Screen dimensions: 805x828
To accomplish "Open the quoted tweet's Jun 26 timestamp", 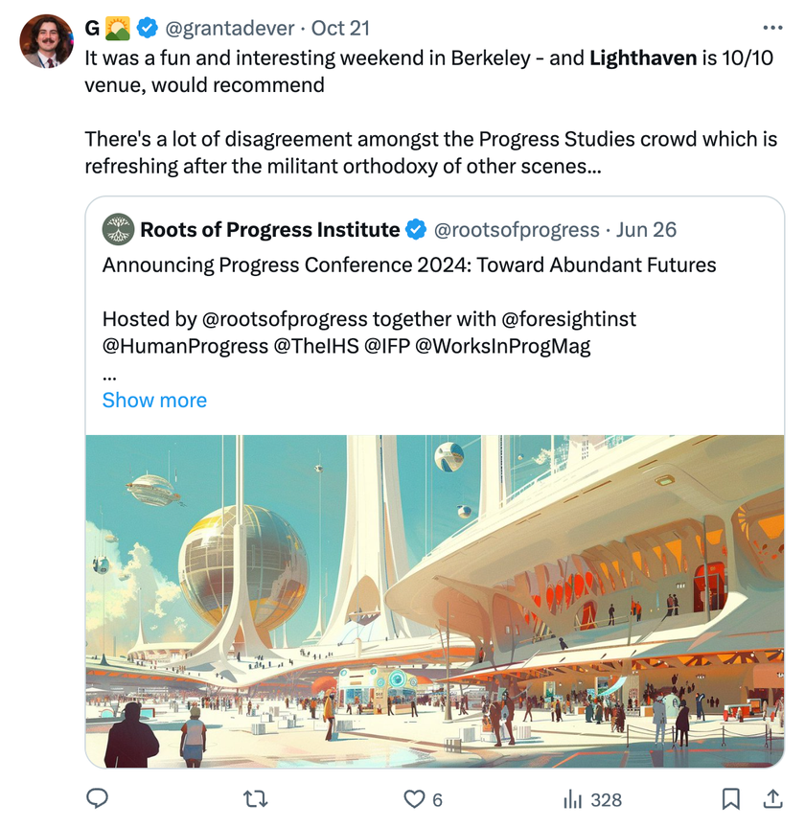I will click(647, 230).
